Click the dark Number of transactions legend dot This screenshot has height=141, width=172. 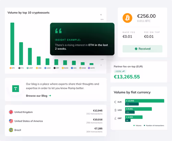coord(145,126)
